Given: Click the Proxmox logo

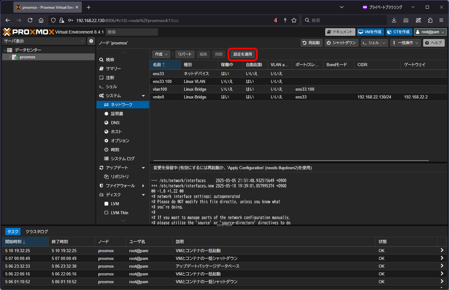Looking at the screenshot, I should tap(28, 32).
